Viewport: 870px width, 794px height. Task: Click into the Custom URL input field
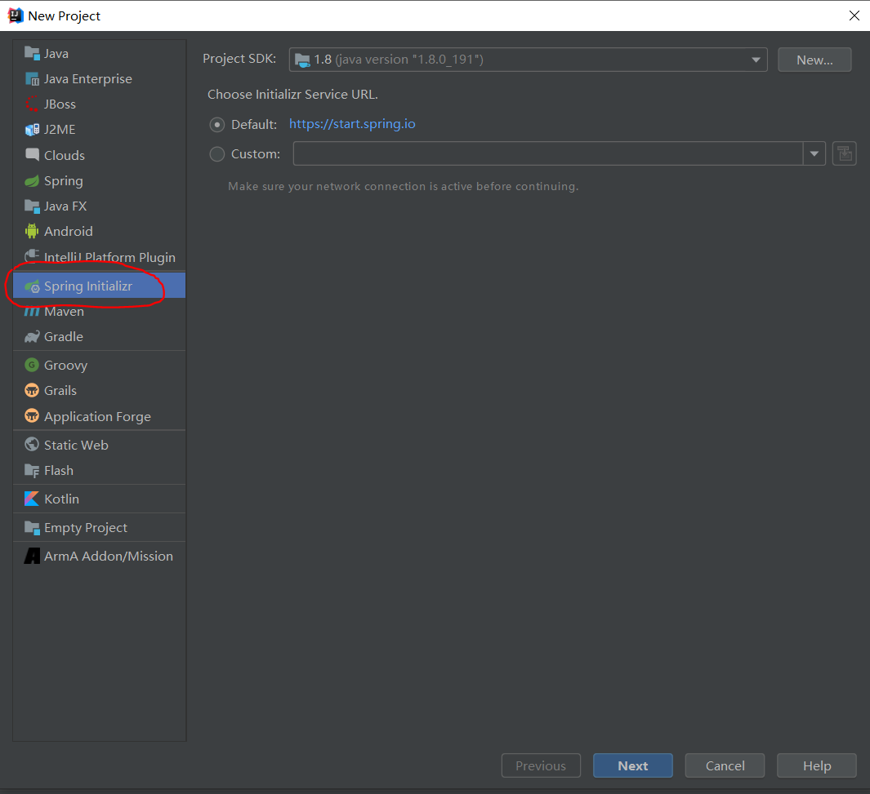tap(548, 153)
